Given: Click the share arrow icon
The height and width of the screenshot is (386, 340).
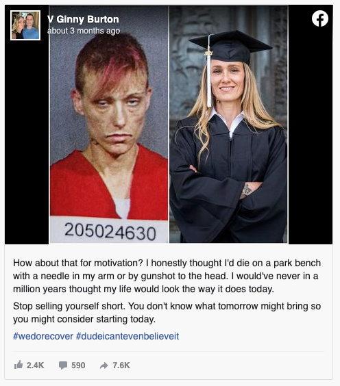Looking at the screenshot, I should pyautogui.click(x=104, y=365).
